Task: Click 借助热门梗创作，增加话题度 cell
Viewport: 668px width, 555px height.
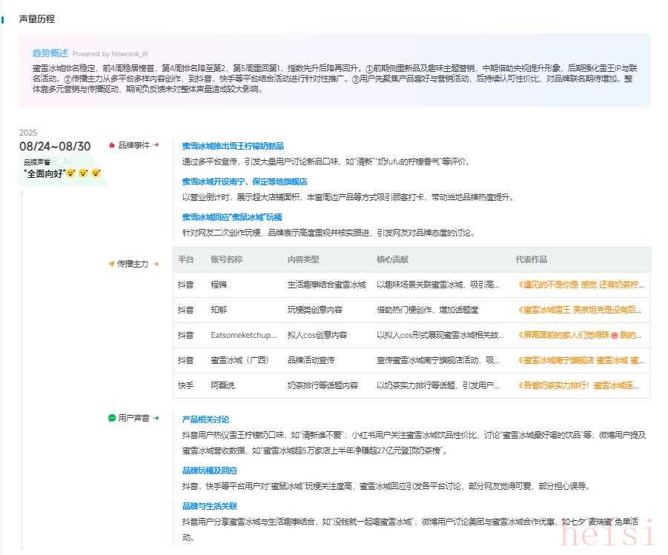Action: coord(427,310)
